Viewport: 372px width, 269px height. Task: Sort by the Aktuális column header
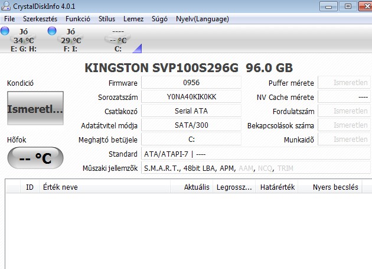click(x=192, y=187)
